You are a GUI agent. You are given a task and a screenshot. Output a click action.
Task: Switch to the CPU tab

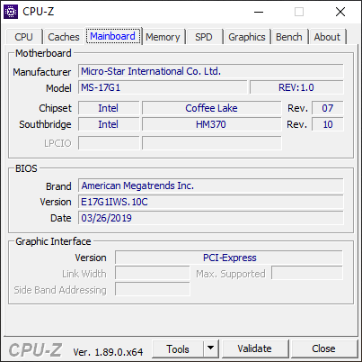pyautogui.click(x=23, y=37)
